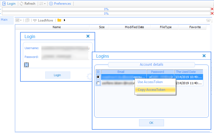
Task: Click the select-all checkmark icon
Action: coord(17,20)
